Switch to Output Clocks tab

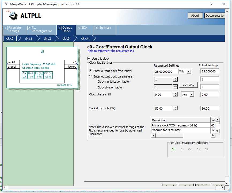point(66,29)
